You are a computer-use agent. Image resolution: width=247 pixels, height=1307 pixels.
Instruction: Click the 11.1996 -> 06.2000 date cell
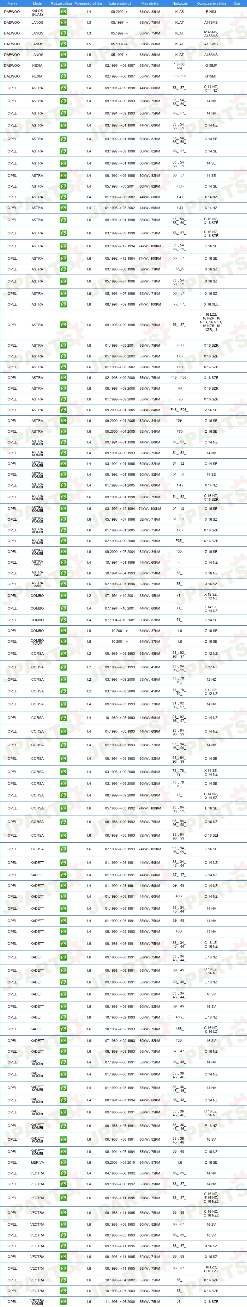pyautogui.click(x=120, y=1301)
